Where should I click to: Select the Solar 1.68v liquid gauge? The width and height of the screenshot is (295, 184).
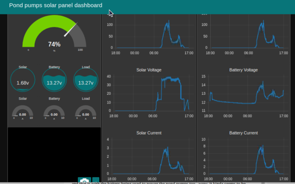click(23, 80)
